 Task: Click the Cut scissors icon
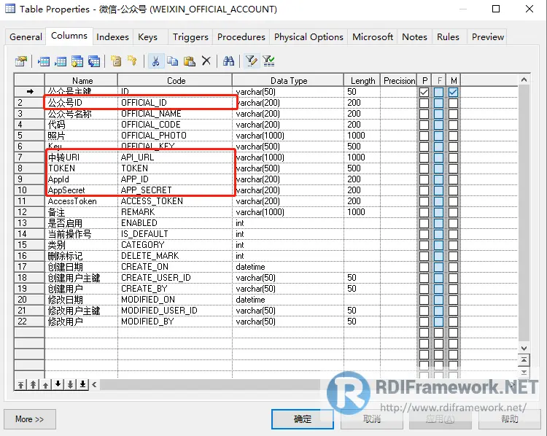tap(156, 61)
